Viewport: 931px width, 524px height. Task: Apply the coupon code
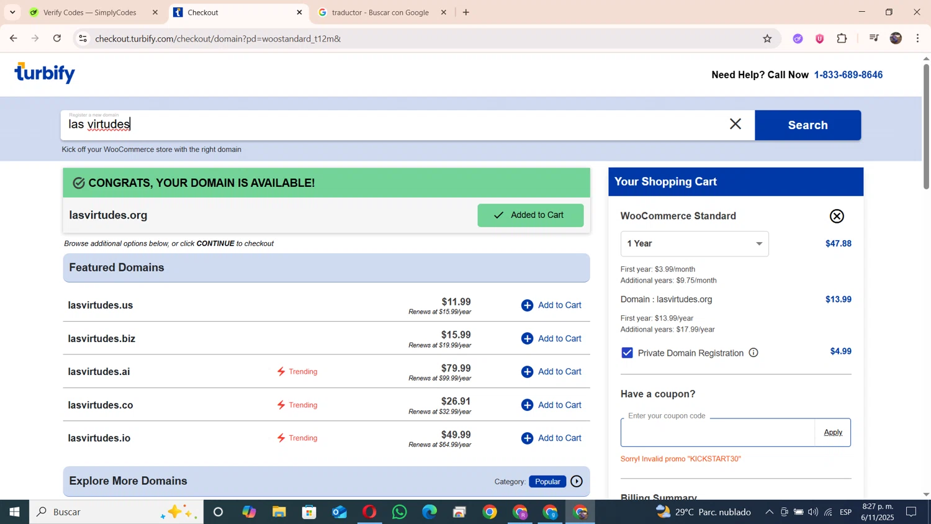tap(833, 432)
